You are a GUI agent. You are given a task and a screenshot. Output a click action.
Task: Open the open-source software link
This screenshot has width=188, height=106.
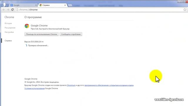point(109,85)
